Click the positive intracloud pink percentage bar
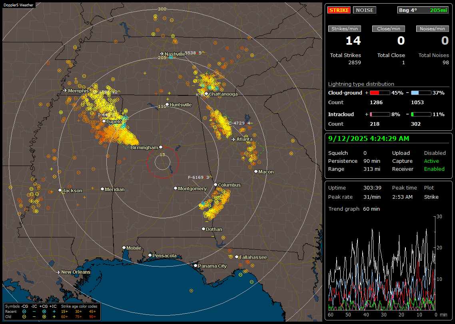Image resolution: width=455 pixels, height=324 pixels. point(380,115)
